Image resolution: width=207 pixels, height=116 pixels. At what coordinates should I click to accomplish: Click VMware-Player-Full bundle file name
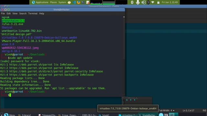click(38, 41)
